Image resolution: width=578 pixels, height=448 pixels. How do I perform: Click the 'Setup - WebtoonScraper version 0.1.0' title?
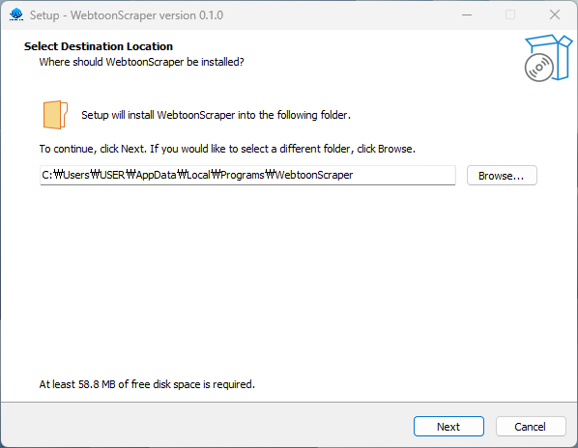[x=127, y=15]
